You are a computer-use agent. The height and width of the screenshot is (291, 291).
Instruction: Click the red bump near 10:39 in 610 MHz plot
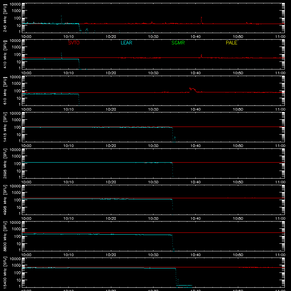click(x=192, y=89)
